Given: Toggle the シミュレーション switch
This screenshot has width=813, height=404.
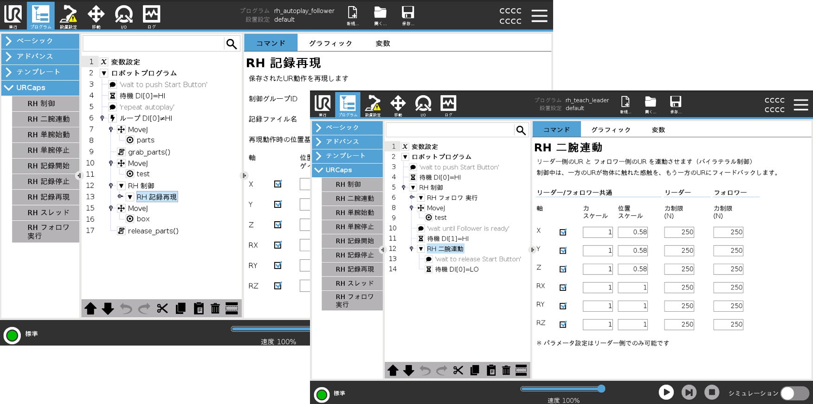Looking at the screenshot, I should pos(794,393).
